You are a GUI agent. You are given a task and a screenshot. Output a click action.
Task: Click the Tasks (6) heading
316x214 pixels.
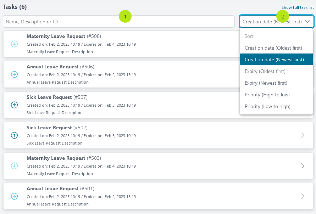click(x=15, y=7)
